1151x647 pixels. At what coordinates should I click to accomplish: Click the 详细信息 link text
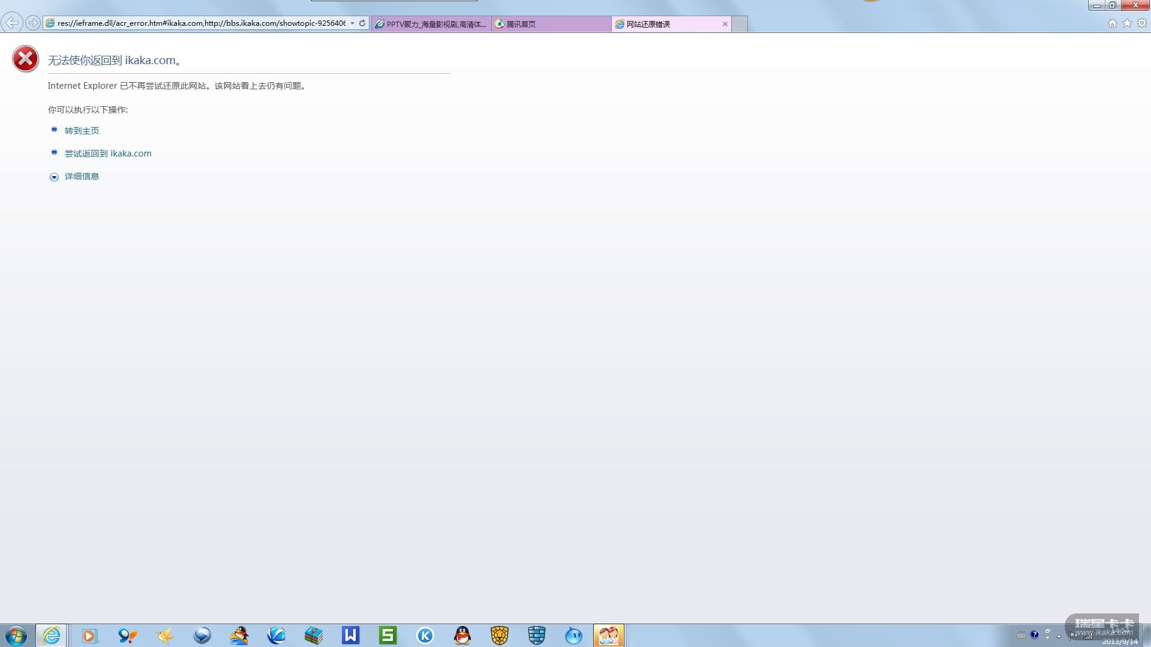coord(82,176)
